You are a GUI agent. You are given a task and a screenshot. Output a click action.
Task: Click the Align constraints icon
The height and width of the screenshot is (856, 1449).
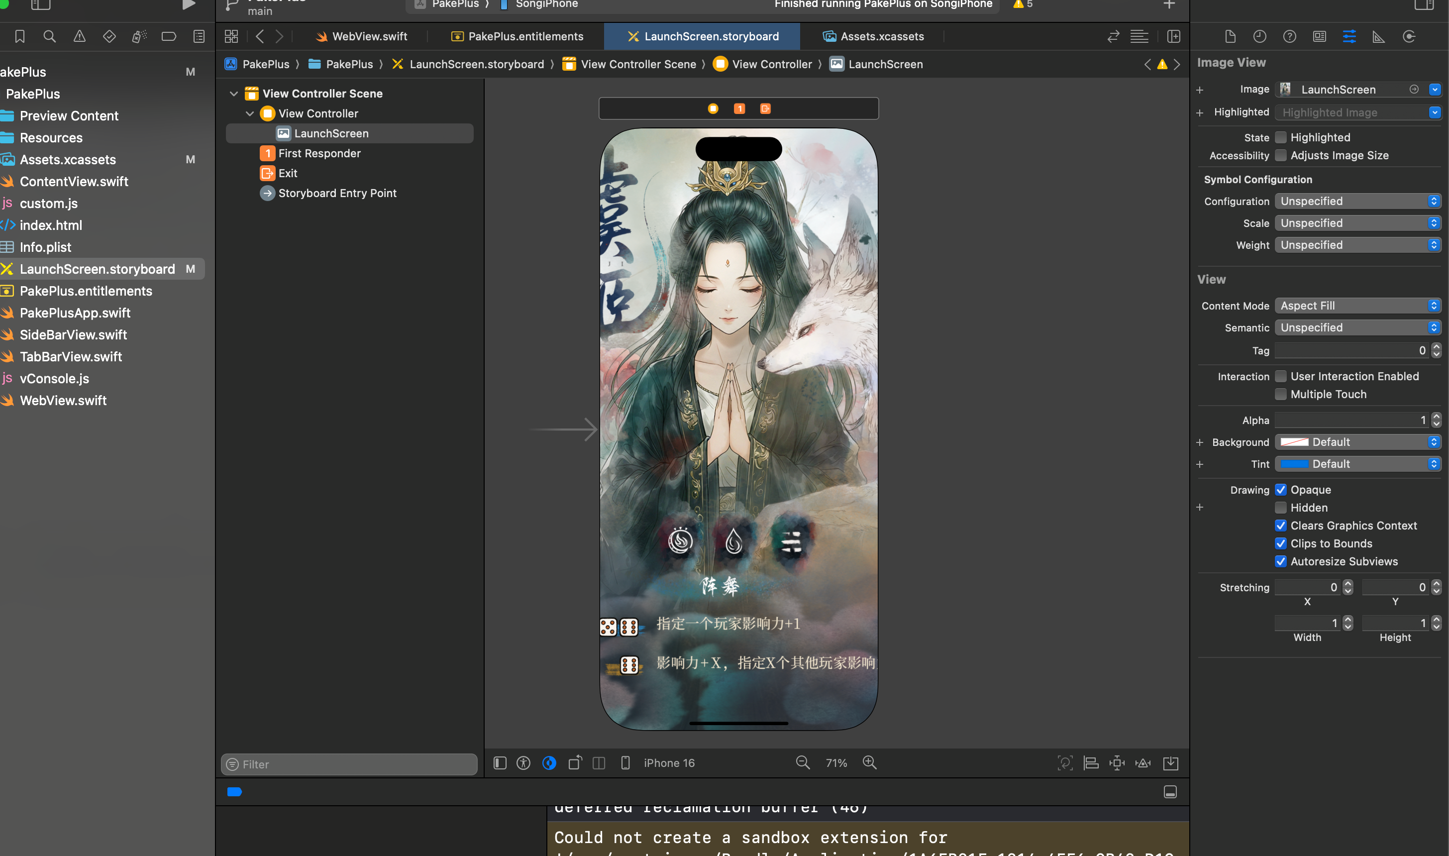coord(1091,763)
